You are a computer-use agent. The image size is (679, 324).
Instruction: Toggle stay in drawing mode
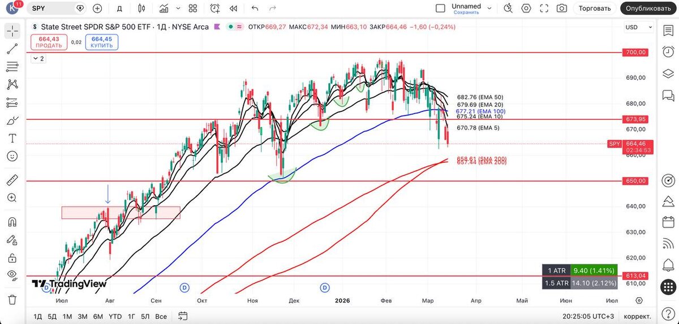(12, 240)
